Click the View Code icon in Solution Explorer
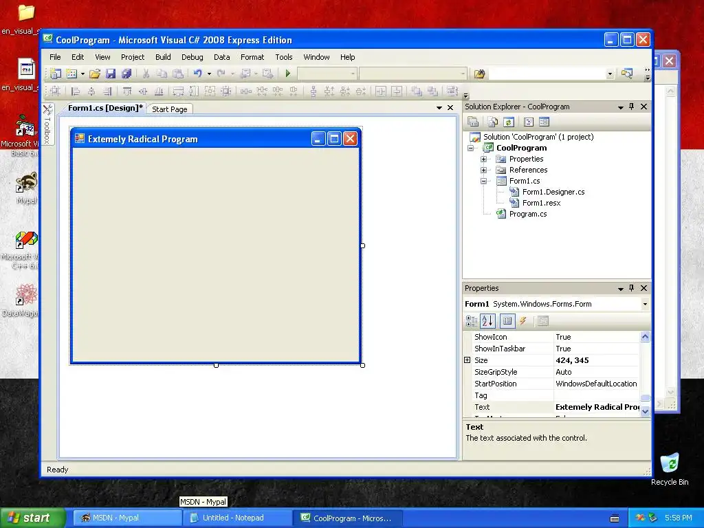This screenshot has width=704, height=528. tap(529, 122)
